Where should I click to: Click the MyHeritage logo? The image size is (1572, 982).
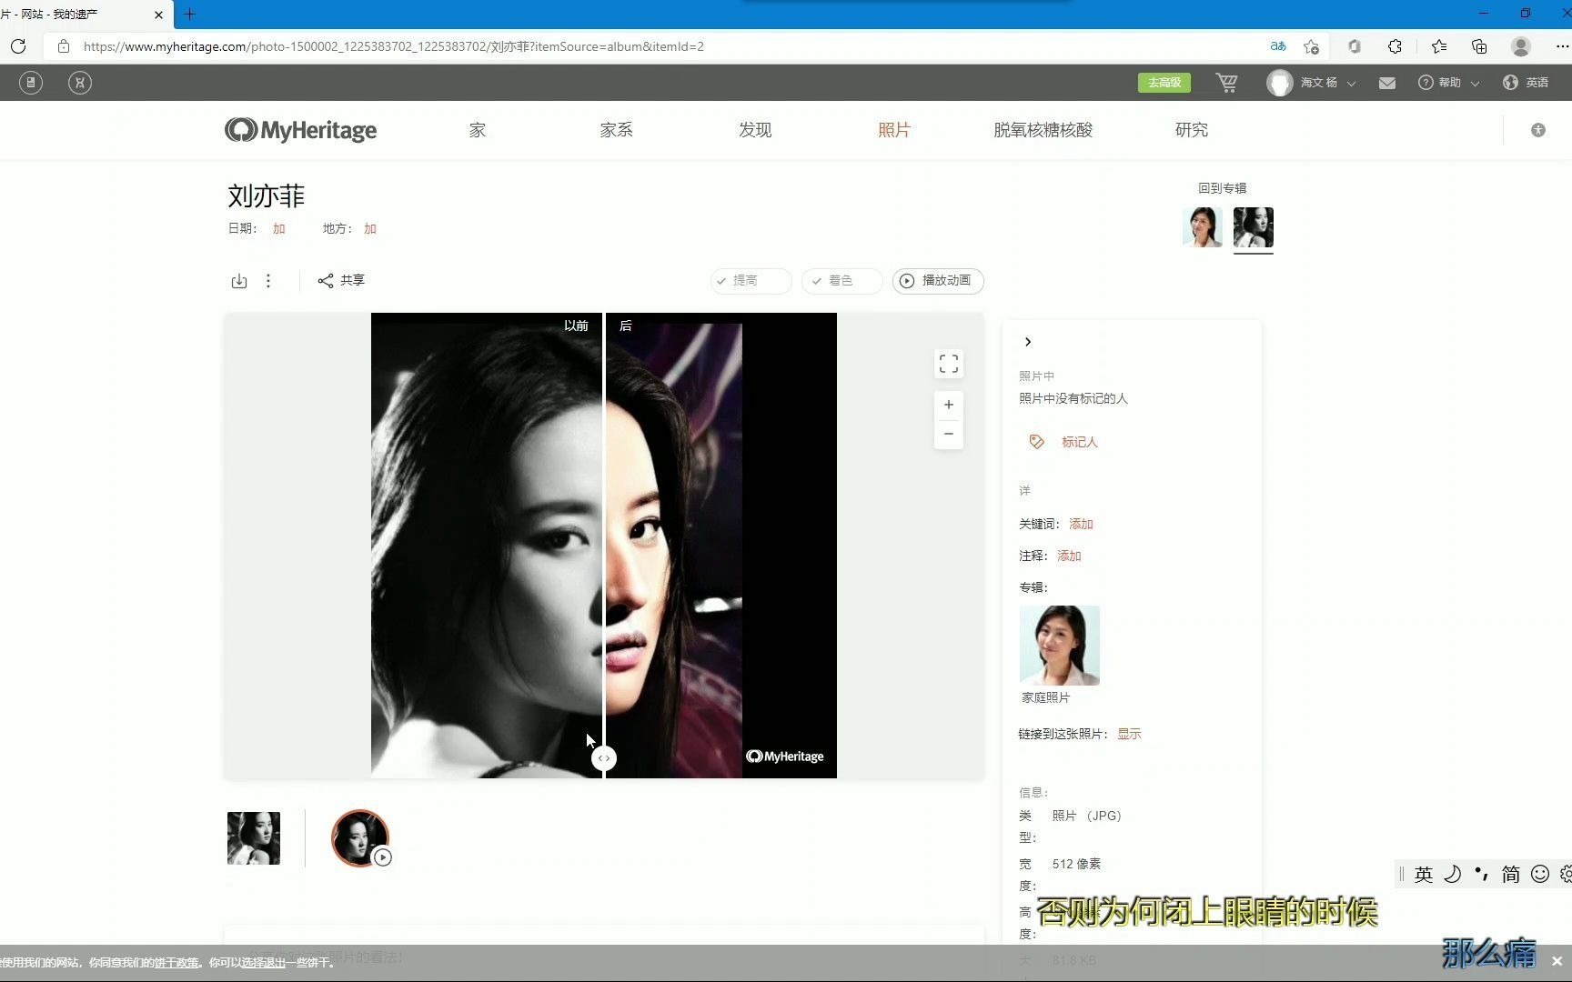[x=301, y=130]
